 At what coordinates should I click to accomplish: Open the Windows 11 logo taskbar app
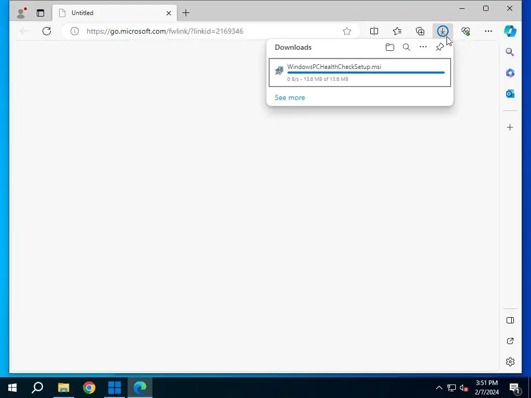pos(115,388)
